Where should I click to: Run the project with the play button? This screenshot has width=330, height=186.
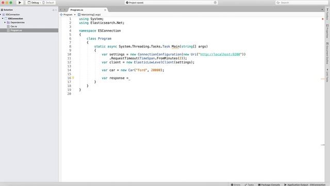tap(20, 3)
